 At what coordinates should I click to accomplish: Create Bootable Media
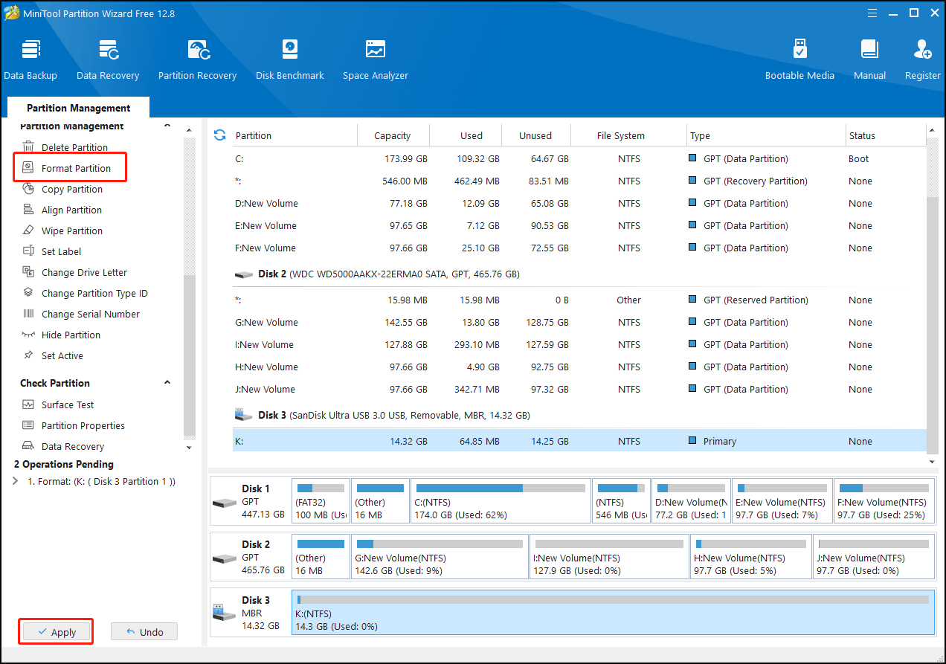799,59
